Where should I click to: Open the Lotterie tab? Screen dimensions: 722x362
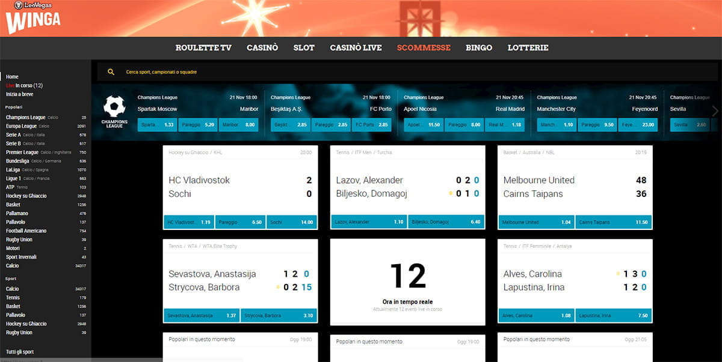point(528,47)
